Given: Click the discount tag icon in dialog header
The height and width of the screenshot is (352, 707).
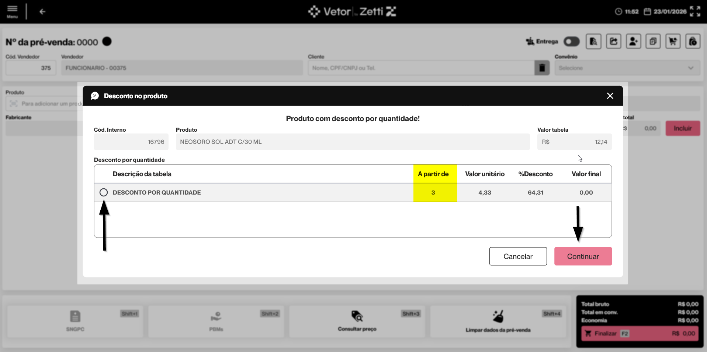Looking at the screenshot, I should point(95,96).
